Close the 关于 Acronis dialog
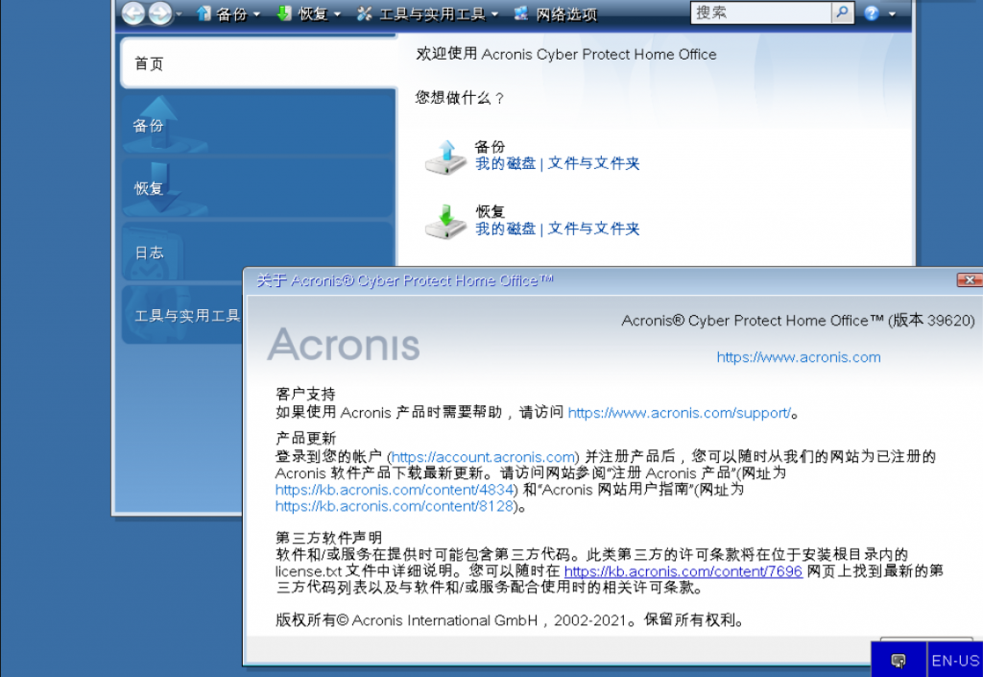Image resolution: width=983 pixels, height=677 pixels. click(x=970, y=279)
